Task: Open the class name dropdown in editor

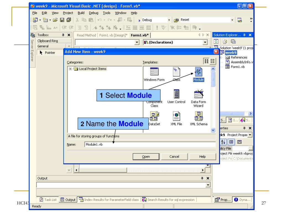Action: click(x=137, y=42)
